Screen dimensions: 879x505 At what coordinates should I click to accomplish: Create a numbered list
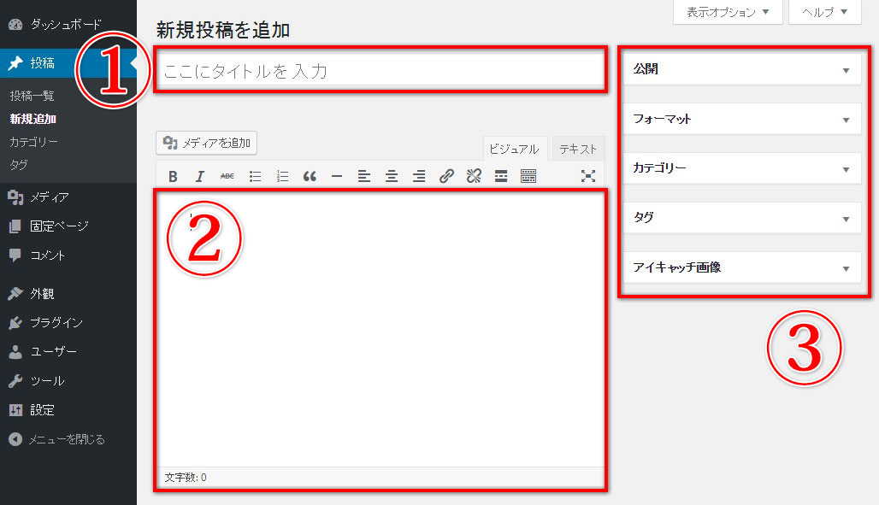(282, 175)
